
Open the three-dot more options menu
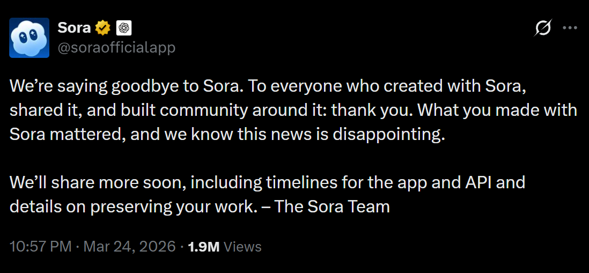tap(570, 28)
